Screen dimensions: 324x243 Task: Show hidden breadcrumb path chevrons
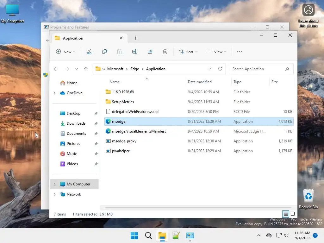[x=103, y=69]
